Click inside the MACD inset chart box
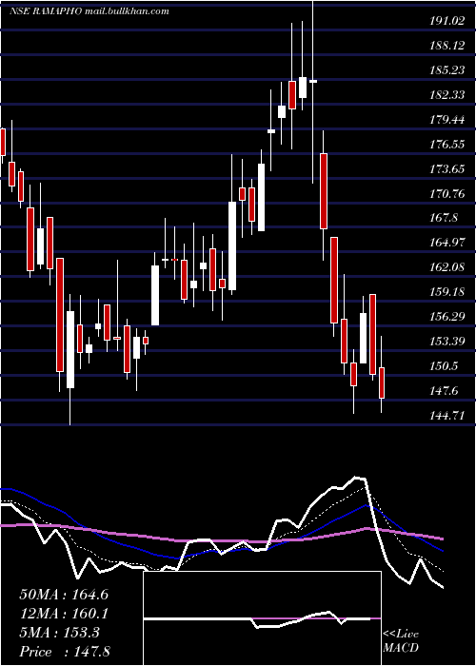476x666 pixels. 262,618
